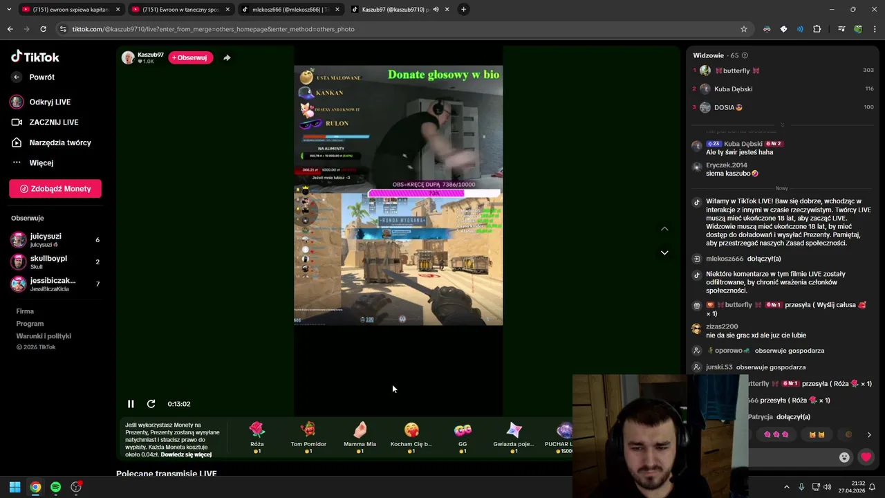Go to the next LIVE with the down chevron
The height and width of the screenshot is (498, 885).
664,252
